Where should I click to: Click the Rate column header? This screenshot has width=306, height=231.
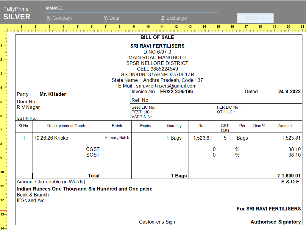202,126
